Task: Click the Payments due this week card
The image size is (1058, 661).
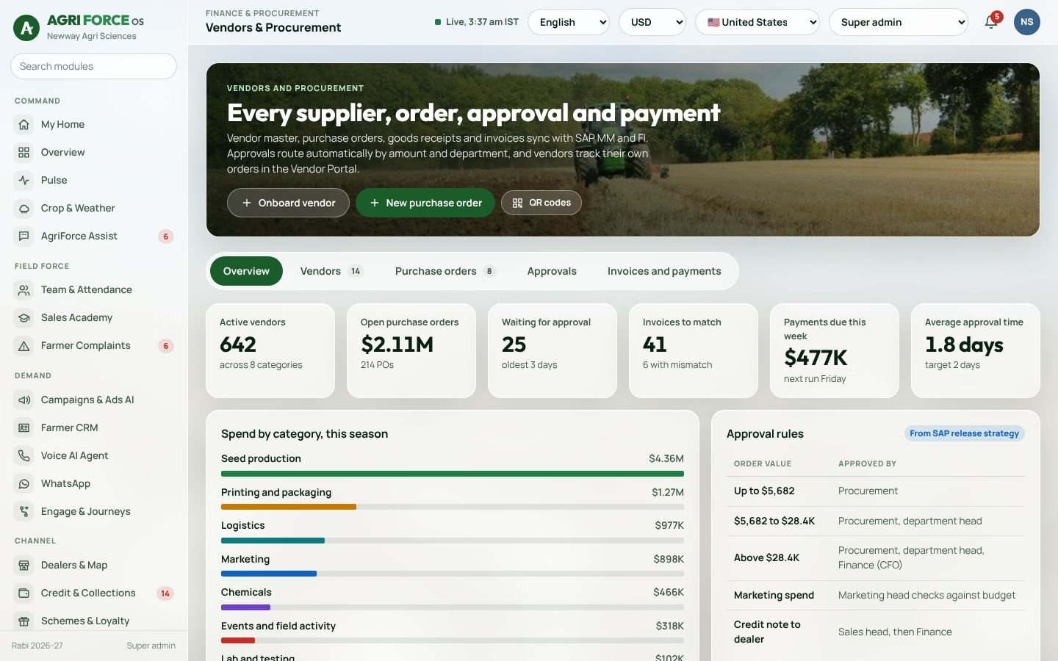Action: tap(835, 351)
